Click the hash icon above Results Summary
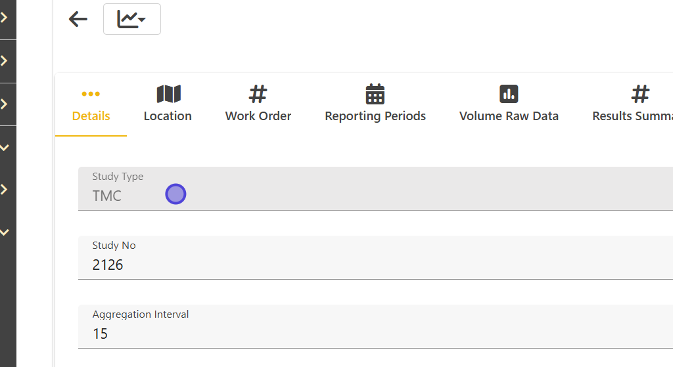 640,95
